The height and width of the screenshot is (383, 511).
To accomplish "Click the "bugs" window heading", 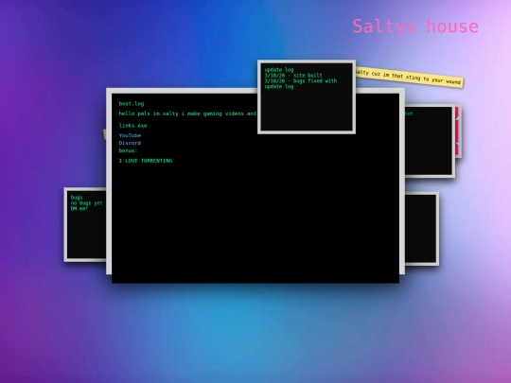I will (77, 198).
